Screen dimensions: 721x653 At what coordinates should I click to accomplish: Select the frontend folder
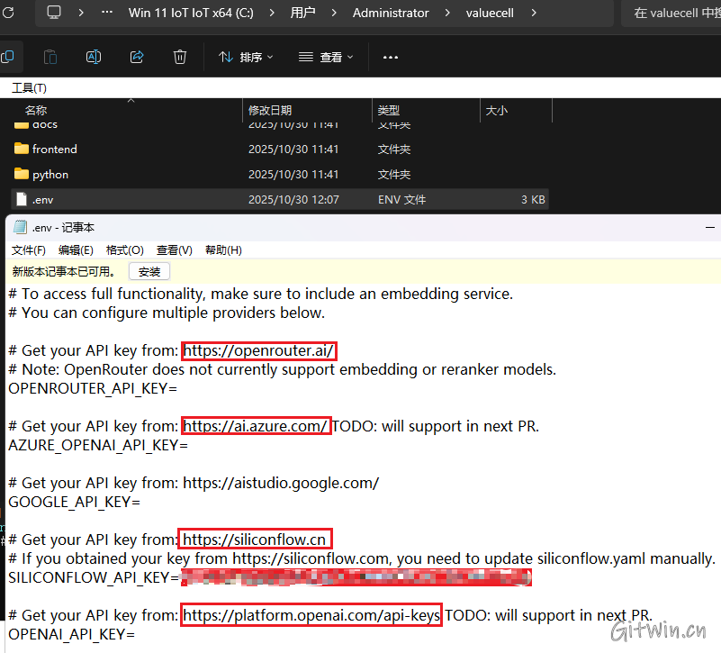(x=54, y=149)
